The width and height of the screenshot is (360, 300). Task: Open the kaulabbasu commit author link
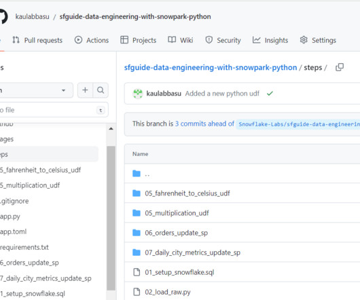pos(164,94)
